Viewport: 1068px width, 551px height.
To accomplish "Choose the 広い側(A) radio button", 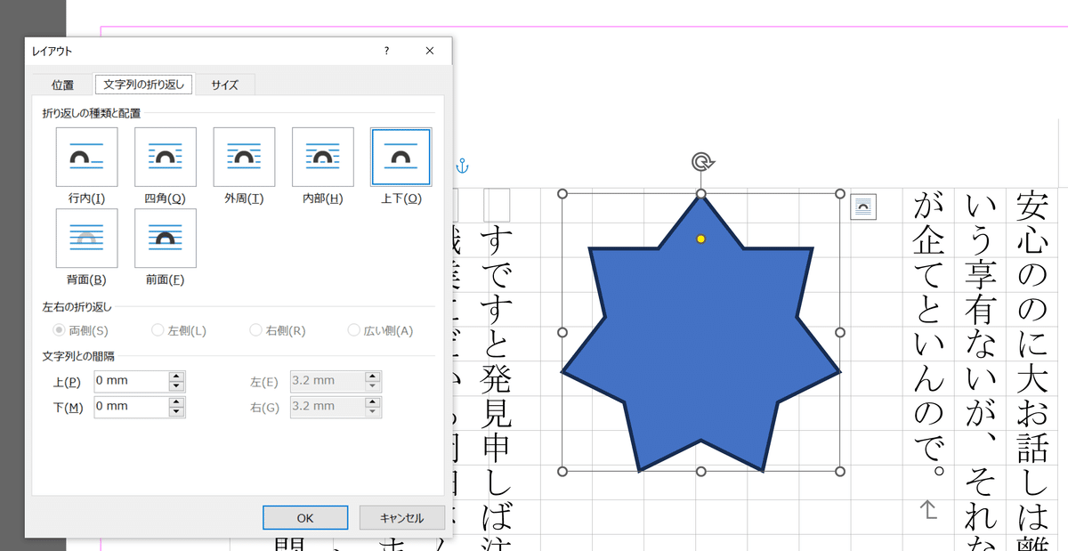I will click(381, 330).
